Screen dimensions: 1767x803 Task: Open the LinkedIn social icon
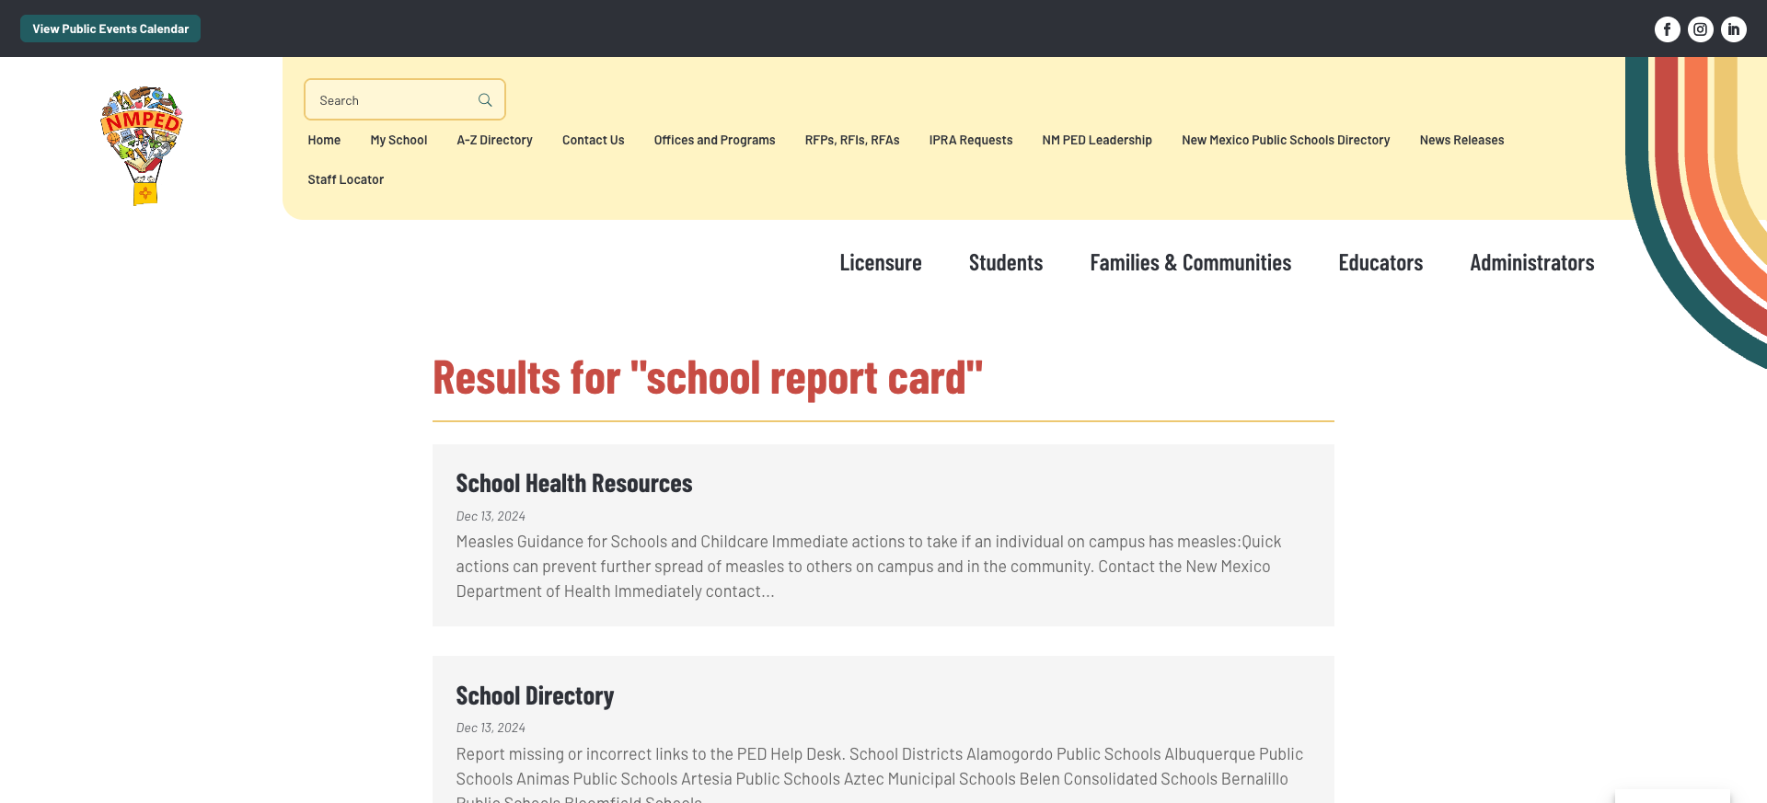pos(1733,29)
